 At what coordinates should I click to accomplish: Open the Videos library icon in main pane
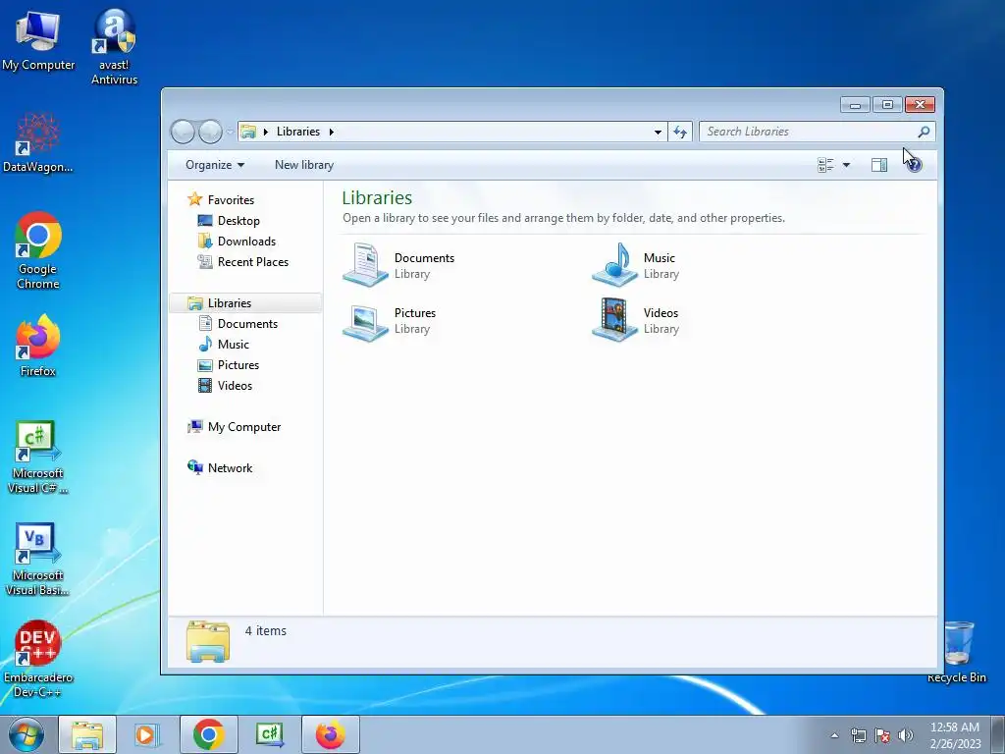614,320
